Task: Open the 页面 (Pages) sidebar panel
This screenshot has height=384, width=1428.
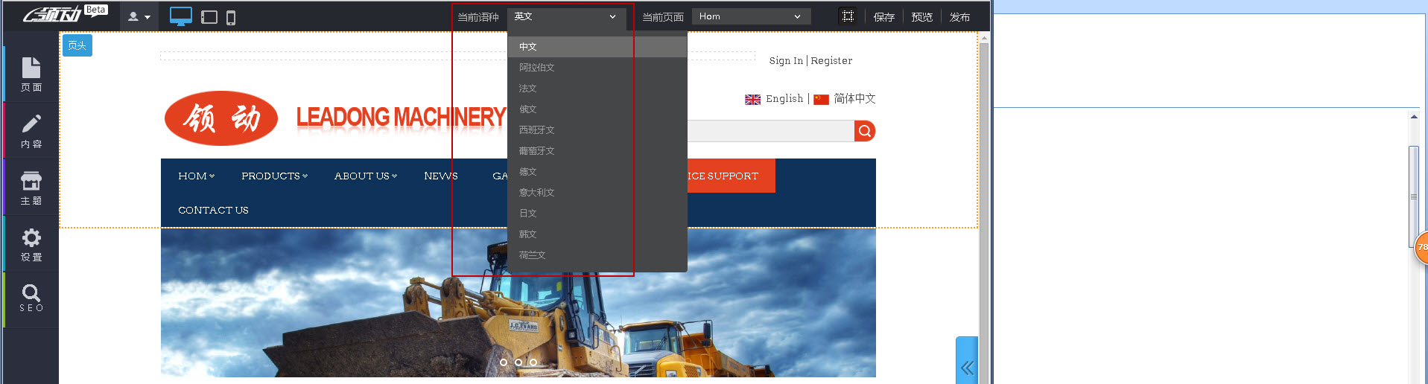Action: 31,74
